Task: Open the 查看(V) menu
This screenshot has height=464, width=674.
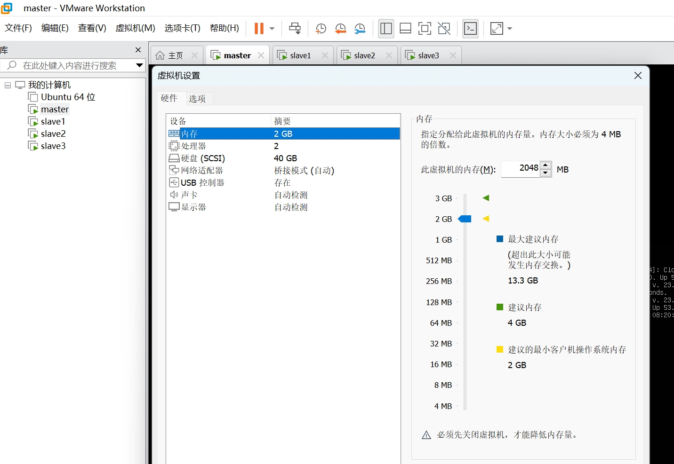Action: click(92, 28)
